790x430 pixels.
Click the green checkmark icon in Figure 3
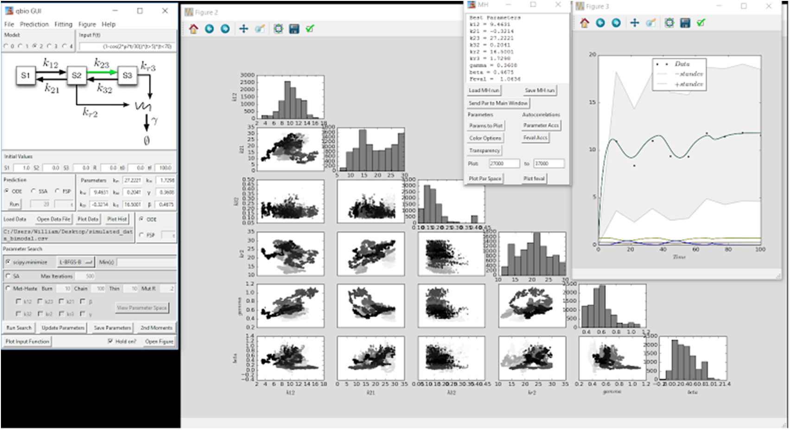[x=701, y=23]
